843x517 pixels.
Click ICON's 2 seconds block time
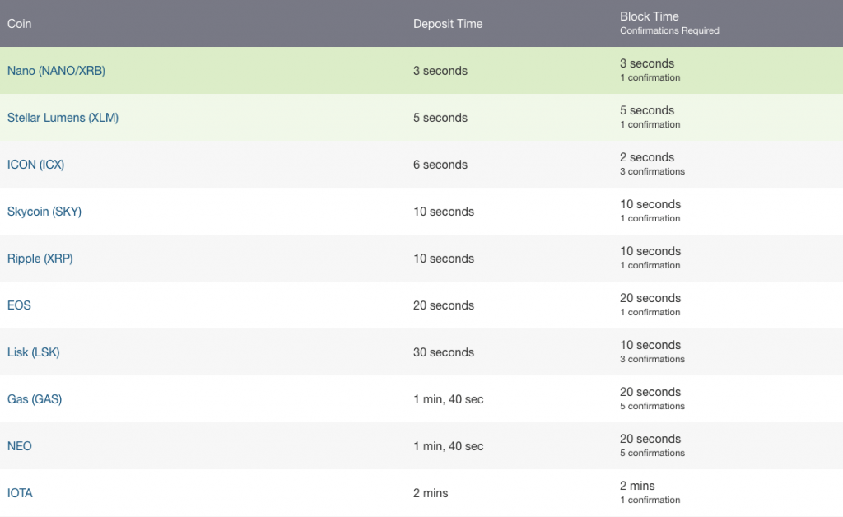[x=647, y=157]
